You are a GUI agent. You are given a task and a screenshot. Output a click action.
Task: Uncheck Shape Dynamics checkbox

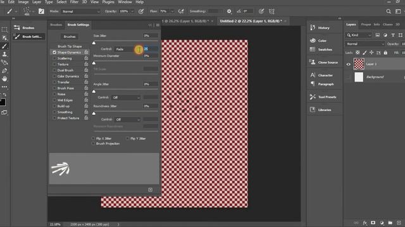[54, 52]
